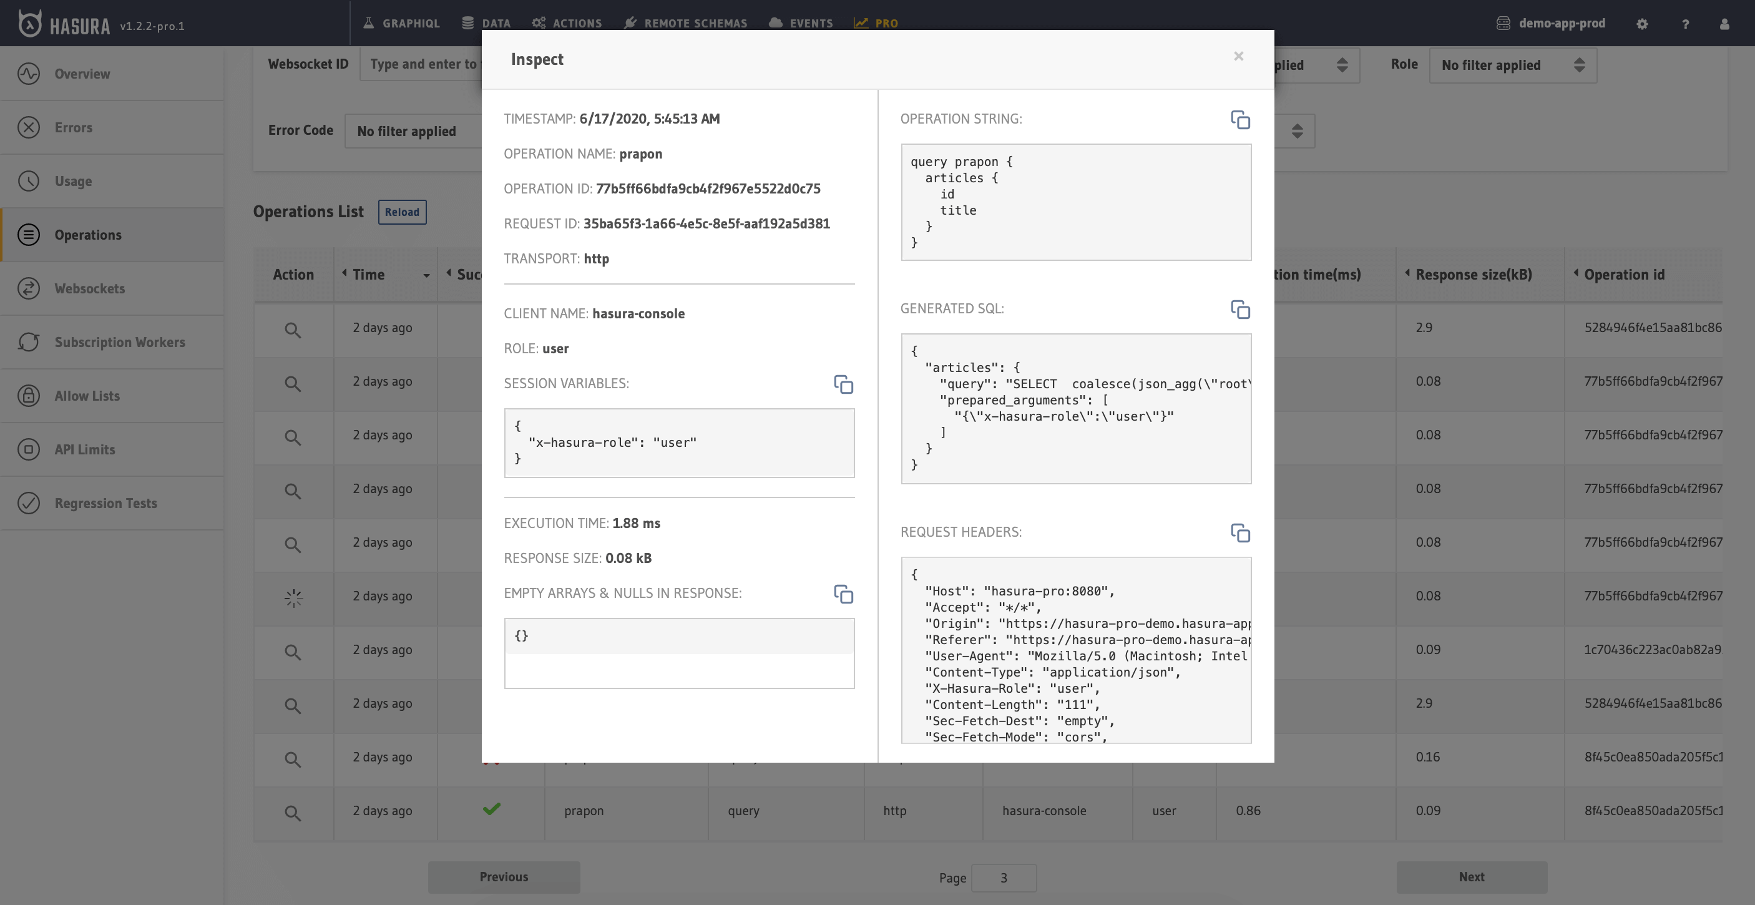Close the Inspect dialog
Screen dimensions: 1755x905
(x=1239, y=57)
